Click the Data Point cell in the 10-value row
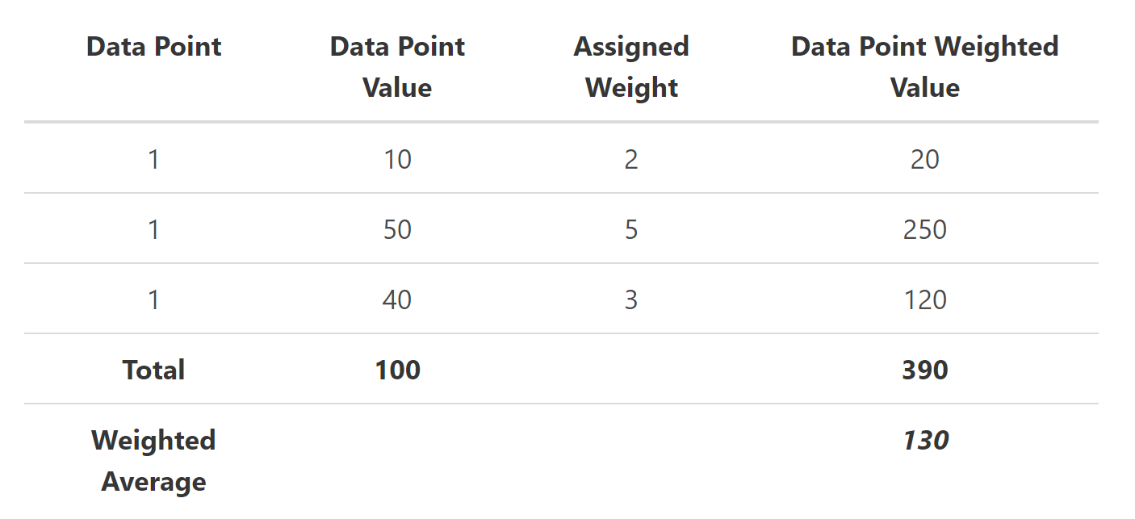 (x=153, y=160)
